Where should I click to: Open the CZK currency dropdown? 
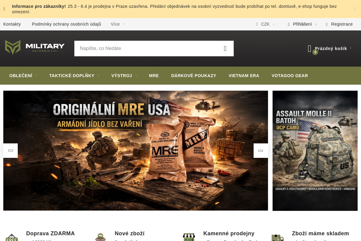click(265, 24)
